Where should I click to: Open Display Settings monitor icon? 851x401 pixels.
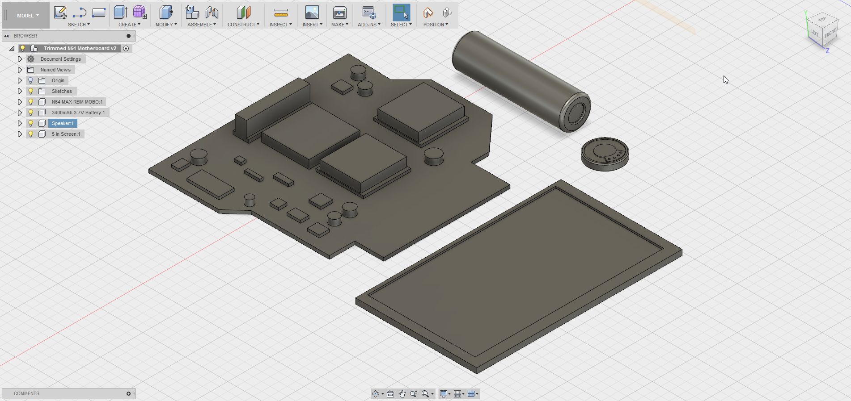(x=443, y=394)
